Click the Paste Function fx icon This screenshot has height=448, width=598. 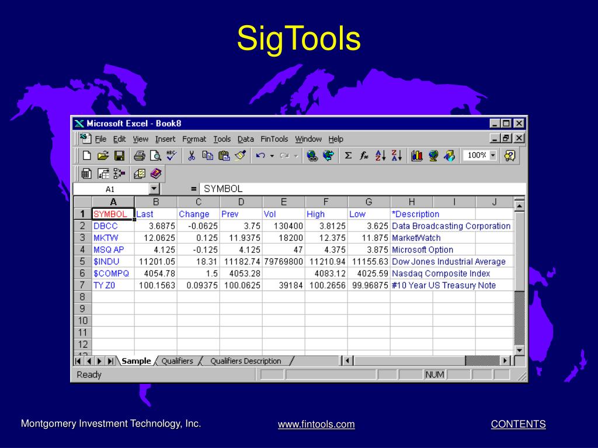pyautogui.click(x=364, y=155)
